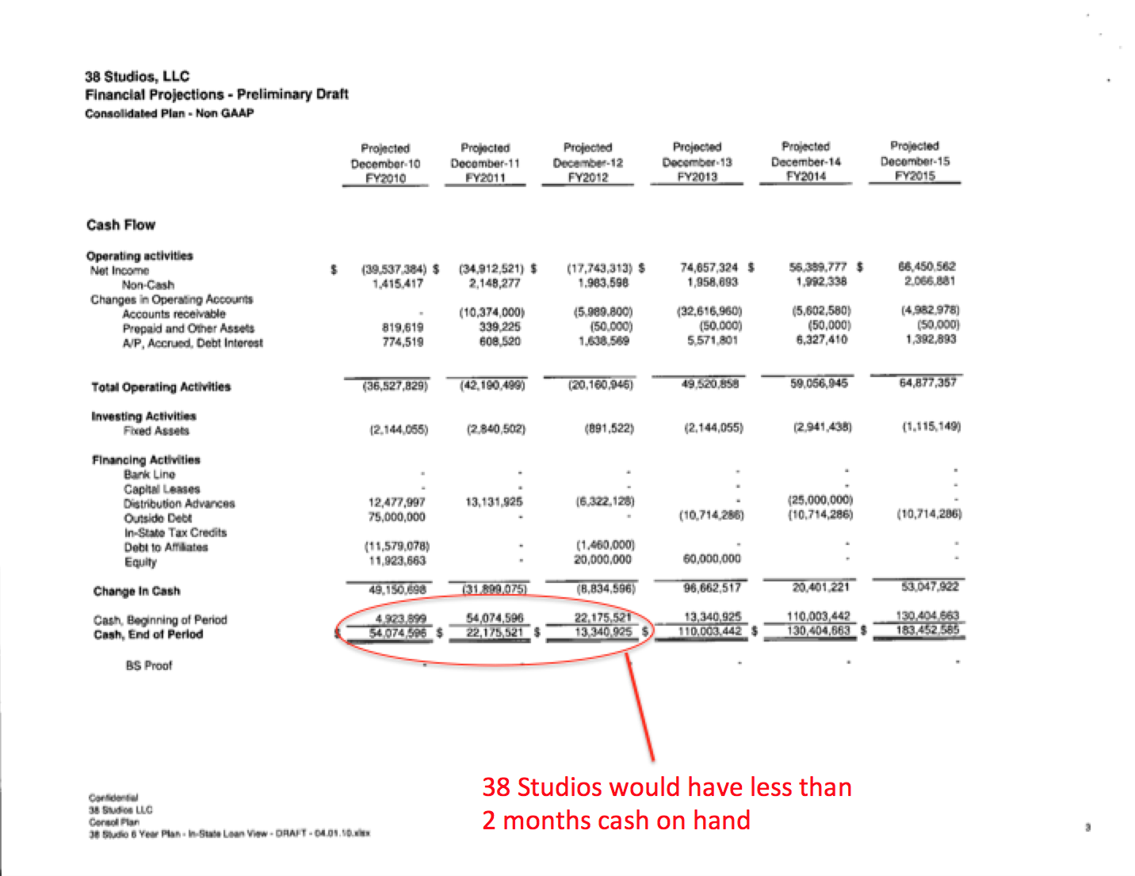The width and height of the screenshot is (1135, 876).
Task: Select the "Investing Activities" heading
Action: pos(143,416)
